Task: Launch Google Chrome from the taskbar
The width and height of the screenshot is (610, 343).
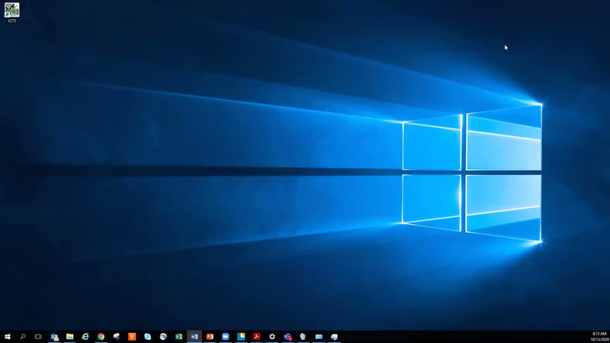Action: click(x=101, y=337)
